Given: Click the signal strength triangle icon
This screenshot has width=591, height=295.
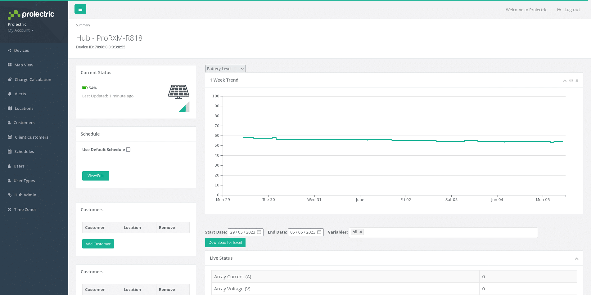Looking at the screenshot, I should coord(184,107).
